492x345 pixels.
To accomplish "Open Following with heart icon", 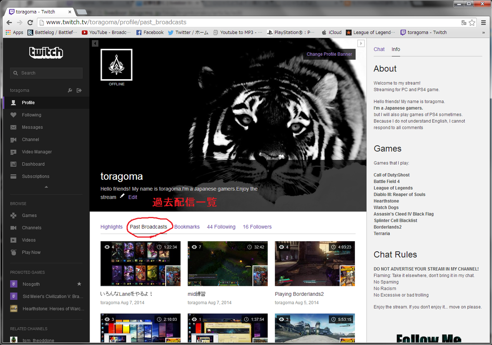I will pos(46,115).
